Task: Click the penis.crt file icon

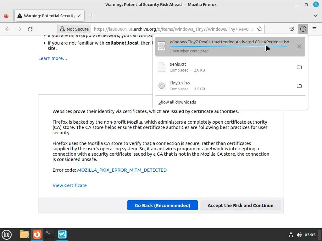Action: tap(162, 67)
